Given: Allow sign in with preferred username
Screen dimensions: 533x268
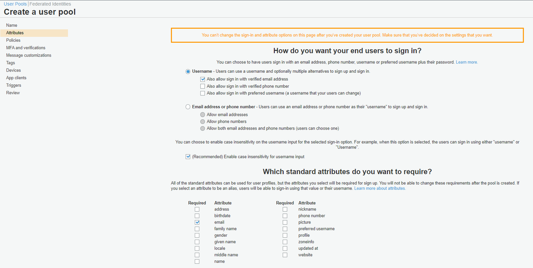Looking at the screenshot, I should [203, 93].
